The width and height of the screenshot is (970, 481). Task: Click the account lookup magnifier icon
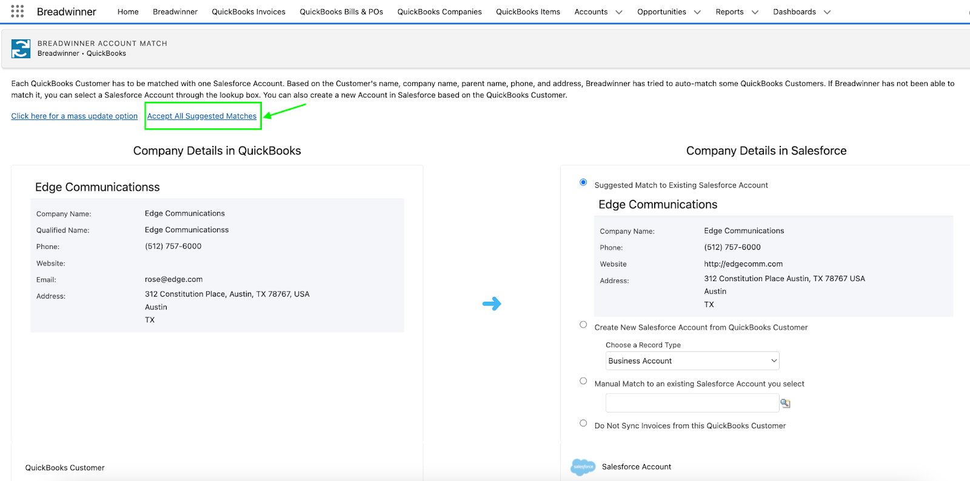(785, 403)
